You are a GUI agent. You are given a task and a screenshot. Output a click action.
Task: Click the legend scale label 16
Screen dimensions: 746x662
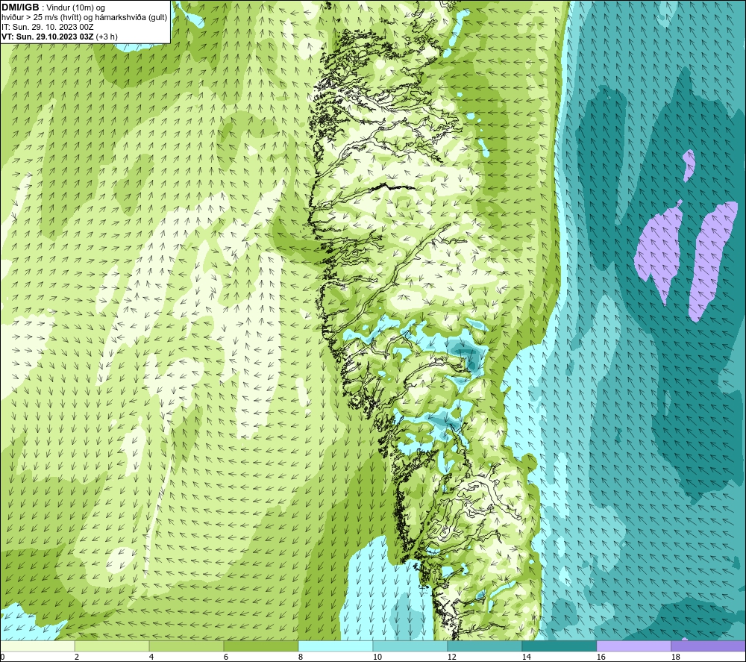tap(601, 657)
